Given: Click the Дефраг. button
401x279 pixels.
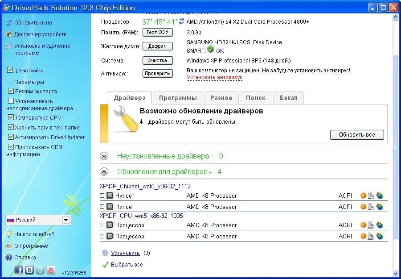Looking at the screenshot, I should (x=158, y=46).
